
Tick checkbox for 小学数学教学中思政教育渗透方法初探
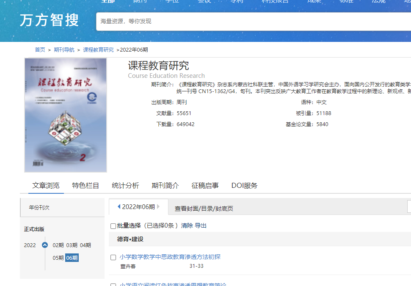[x=113, y=257]
